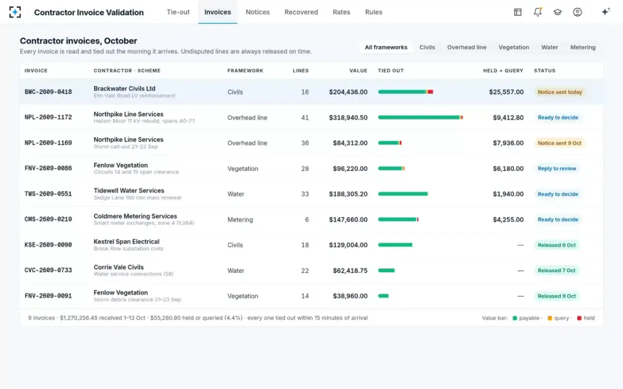The image size is (623, 389).
Task: Click the Lines column header
Action: pos(301,71)
